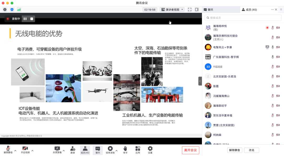The height and width of the screenshot is (156, 284).
Task: Open the 应用 apps panel
Action: click(x=138, y=150)
